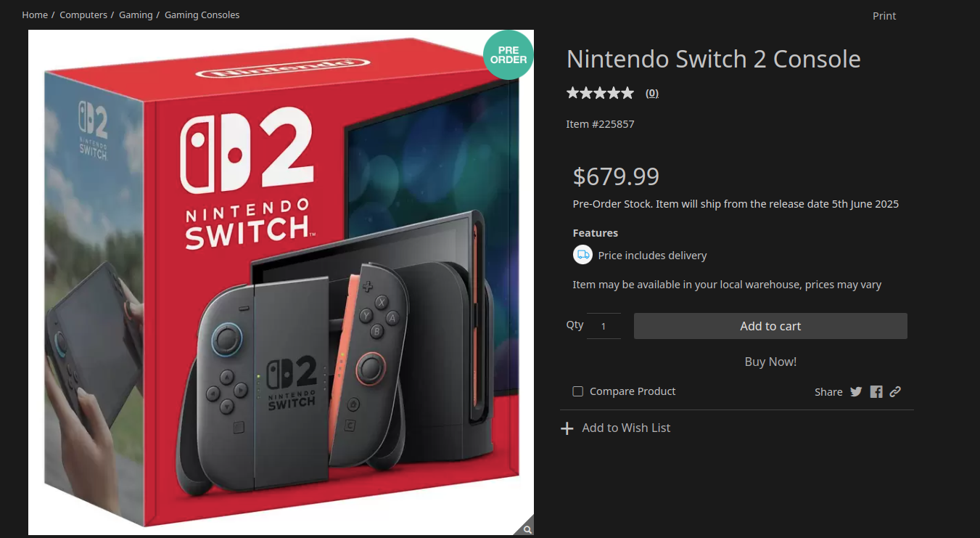Click Print link
This screenshot has height=538, width=980.
pyautogui.click(x=884, y=16)
